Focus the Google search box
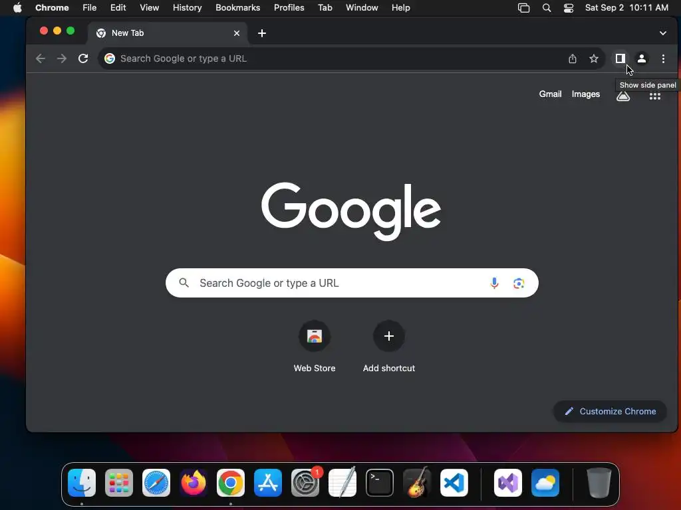The image size is (681, 510). [x=352, y=283]
